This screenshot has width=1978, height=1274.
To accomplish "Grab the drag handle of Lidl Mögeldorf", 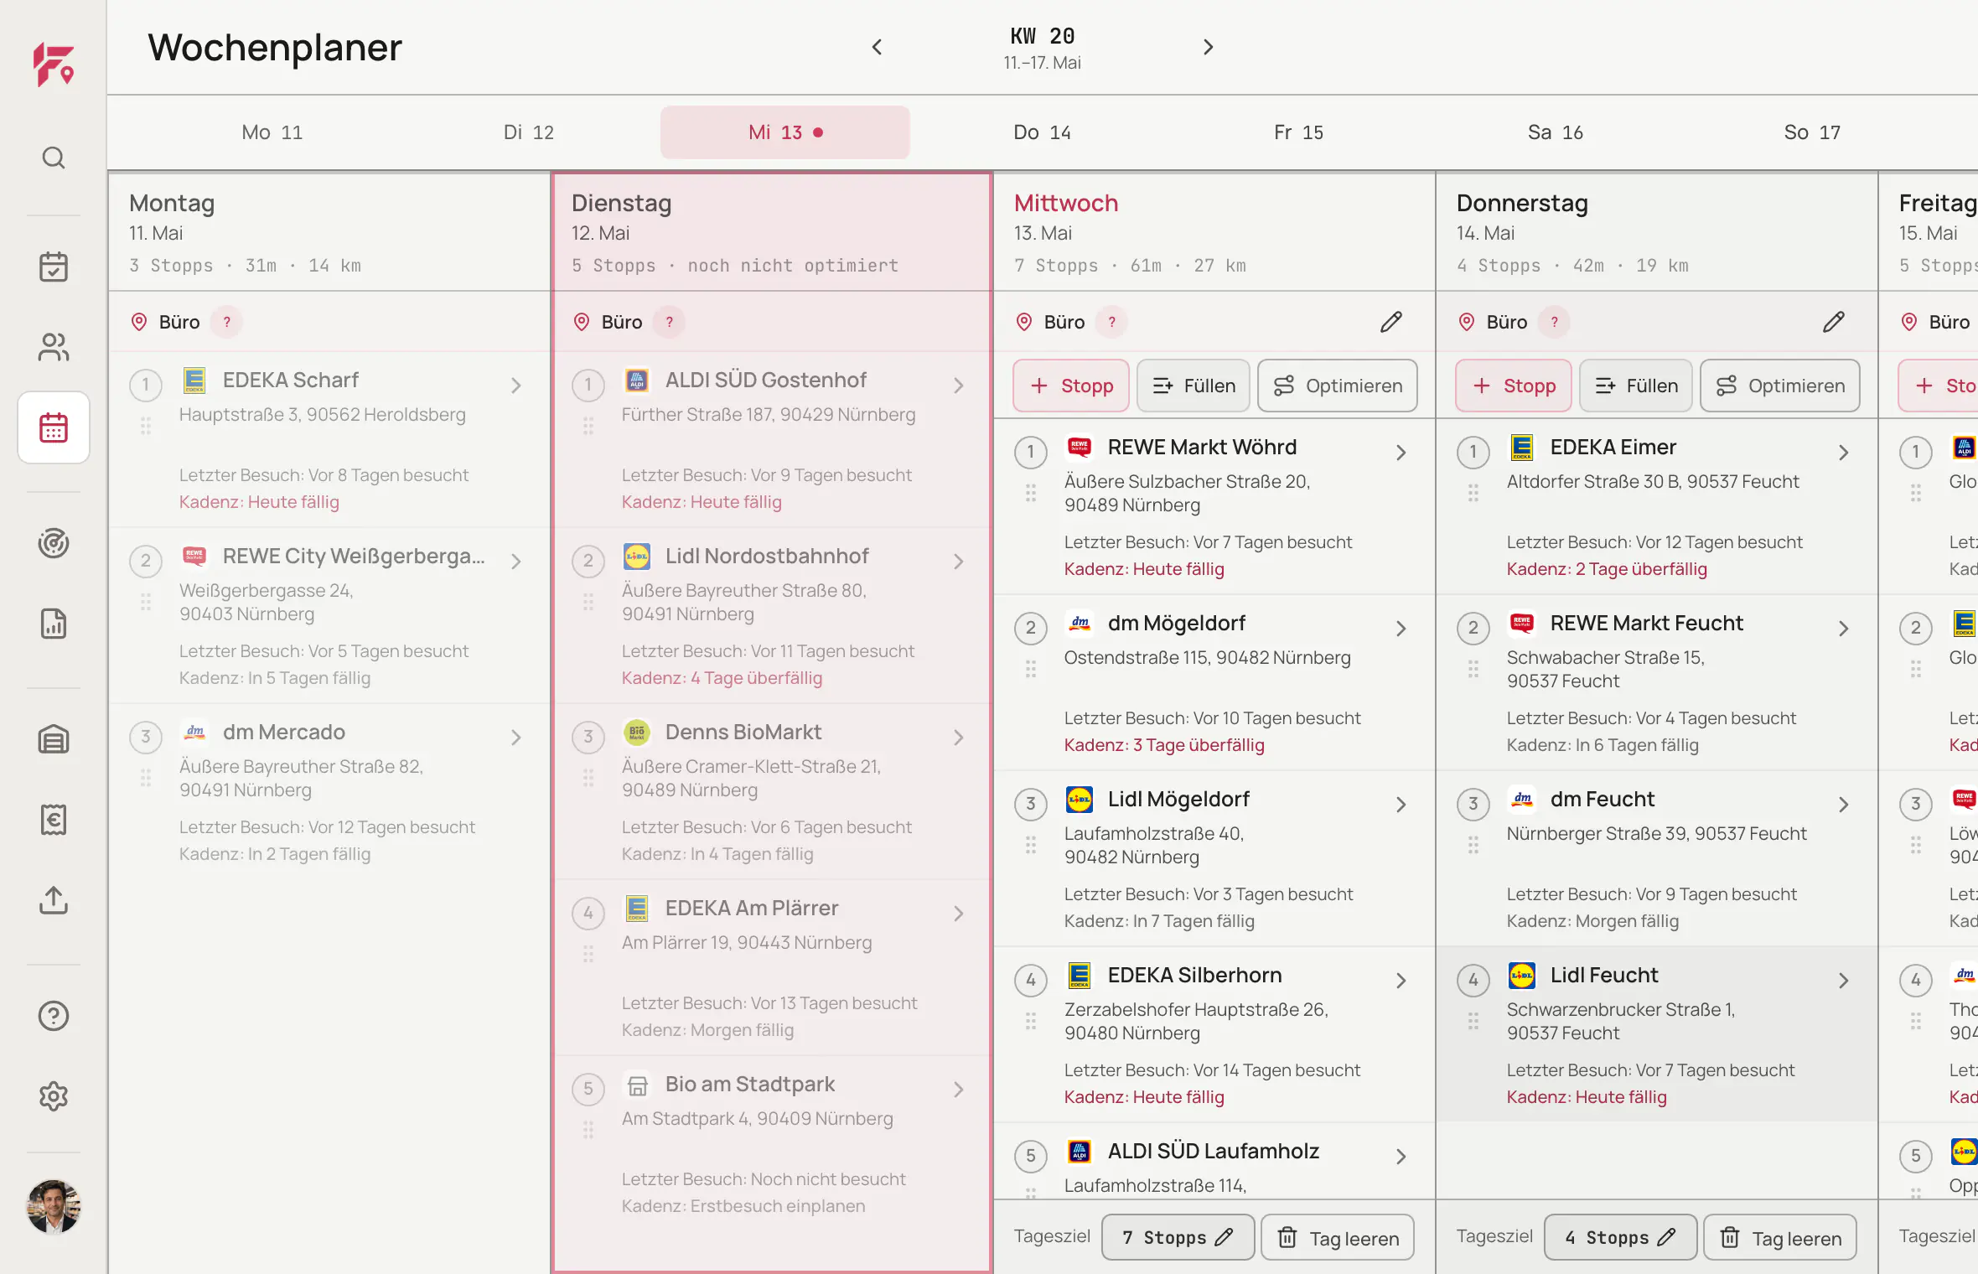I will coord(1031,846).
